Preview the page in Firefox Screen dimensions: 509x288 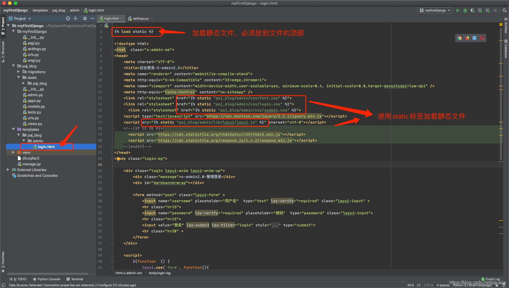click(467, 38)
